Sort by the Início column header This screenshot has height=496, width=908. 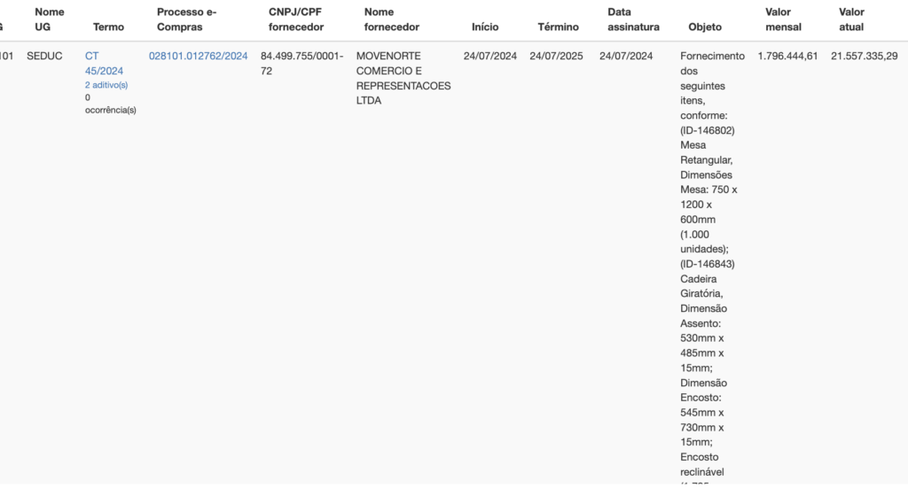(485, 27)
